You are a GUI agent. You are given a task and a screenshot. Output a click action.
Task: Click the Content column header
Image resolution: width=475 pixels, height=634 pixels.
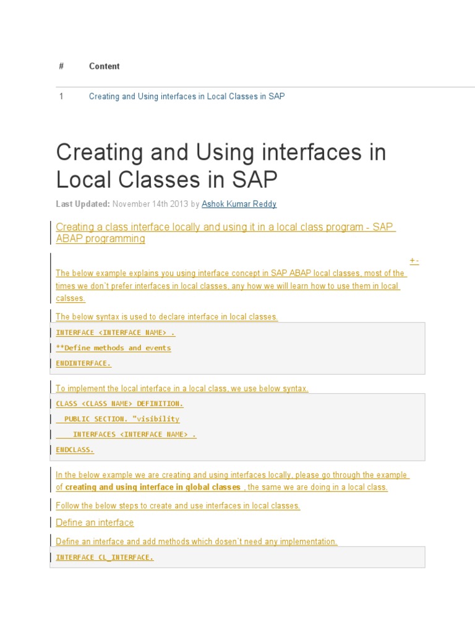[x=105, y=66]
